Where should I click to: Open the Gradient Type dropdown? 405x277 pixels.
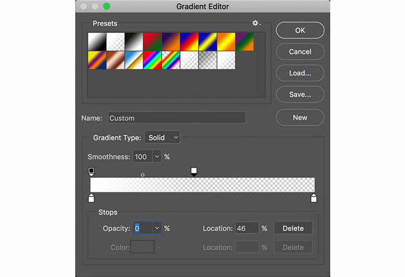point(162,137)
